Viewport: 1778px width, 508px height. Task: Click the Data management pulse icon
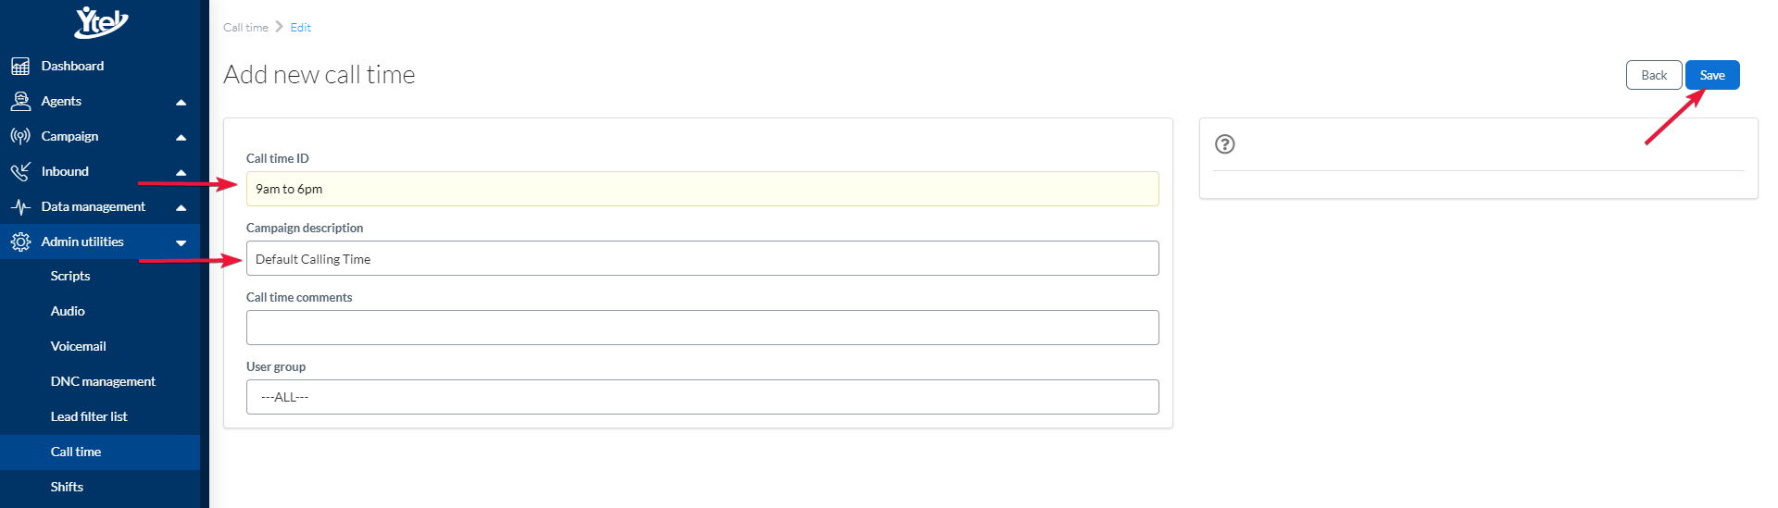(20, 206)
